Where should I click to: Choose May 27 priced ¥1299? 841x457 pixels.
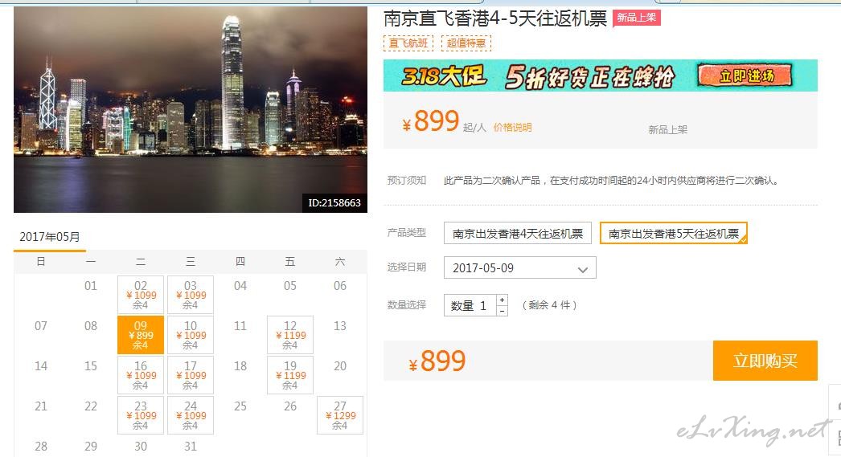point(340,415)
